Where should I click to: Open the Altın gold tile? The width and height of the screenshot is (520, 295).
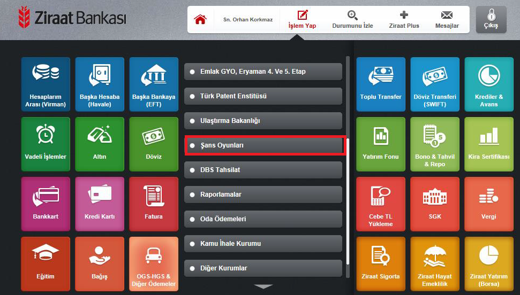[100, 144]
